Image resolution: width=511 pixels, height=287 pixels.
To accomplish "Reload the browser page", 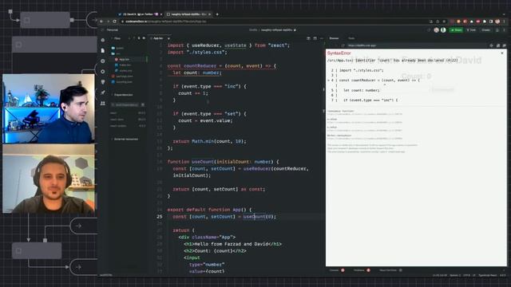I will point(114,22).
